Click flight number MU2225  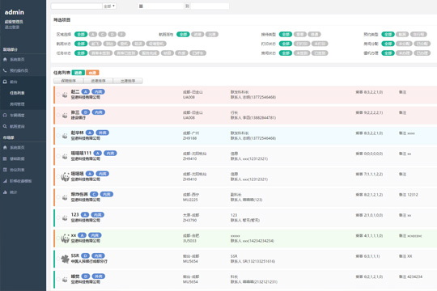190,200
